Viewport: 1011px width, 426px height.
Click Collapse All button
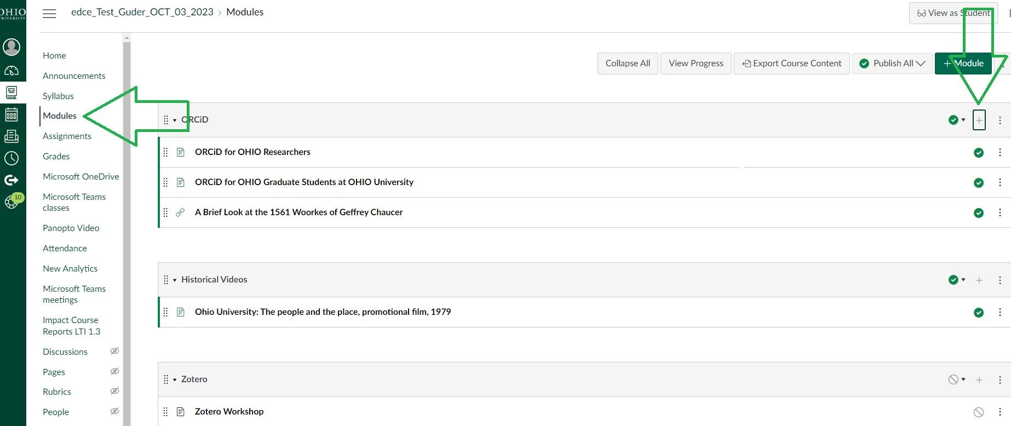[x=628, y=64]
